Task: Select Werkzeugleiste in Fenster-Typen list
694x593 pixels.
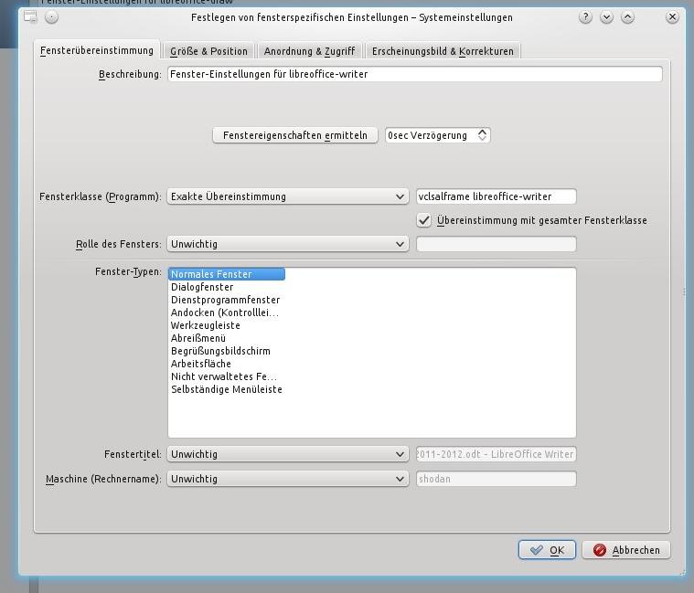Action: [206, 325]
